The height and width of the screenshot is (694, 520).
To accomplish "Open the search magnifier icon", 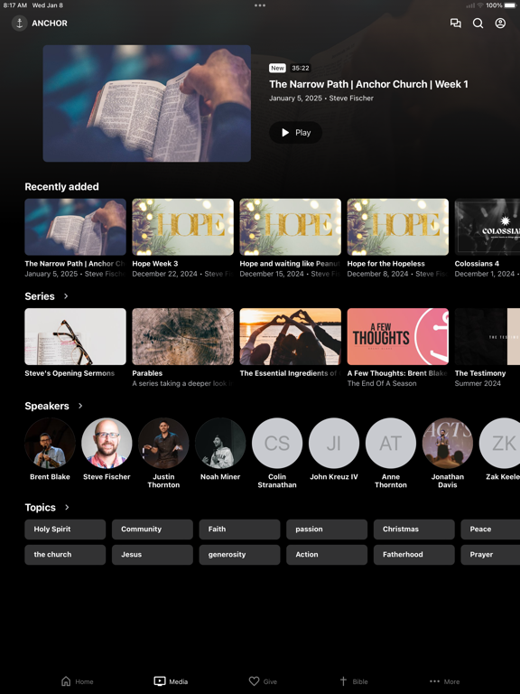I will pos(478,23).
